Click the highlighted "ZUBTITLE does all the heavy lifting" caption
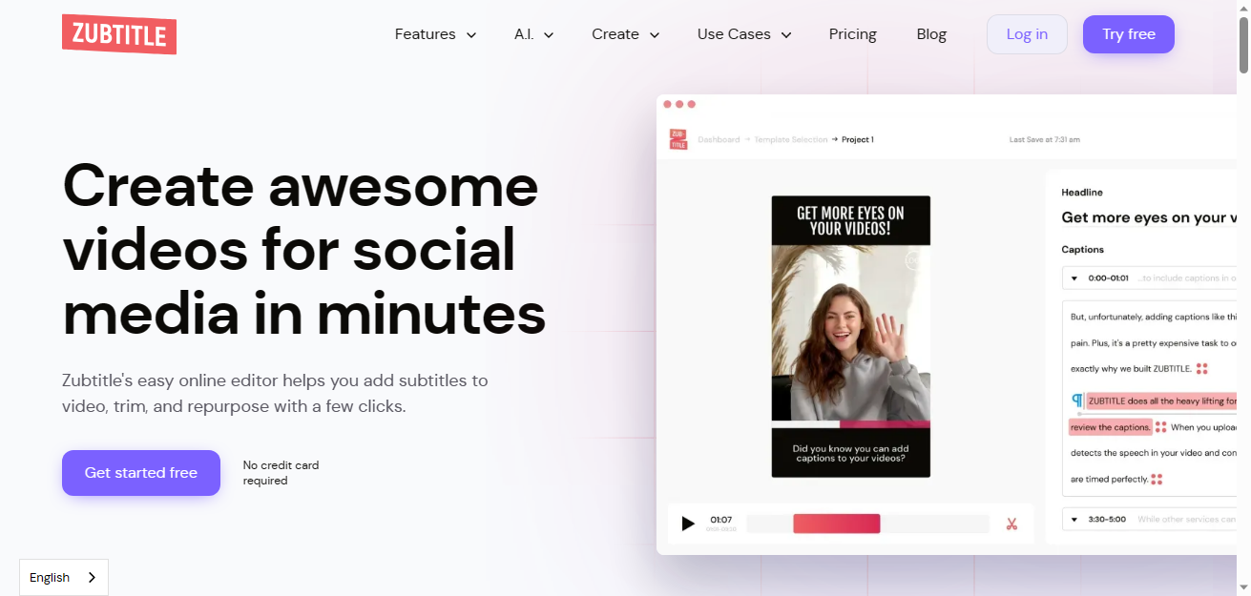The image size is (1251, 596). tap(1161, 401)
